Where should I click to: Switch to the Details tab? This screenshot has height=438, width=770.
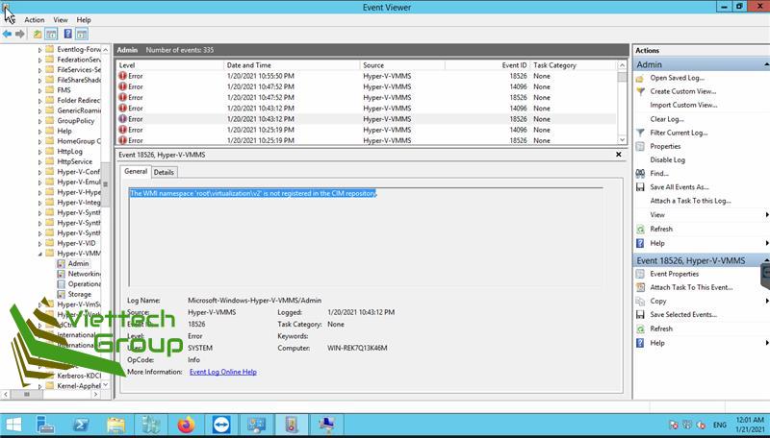[164, 173]
